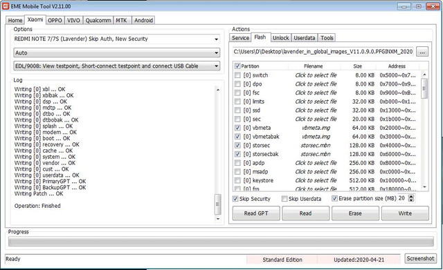Uncheck the vbmetabak partition checkbox

(237, 137)
